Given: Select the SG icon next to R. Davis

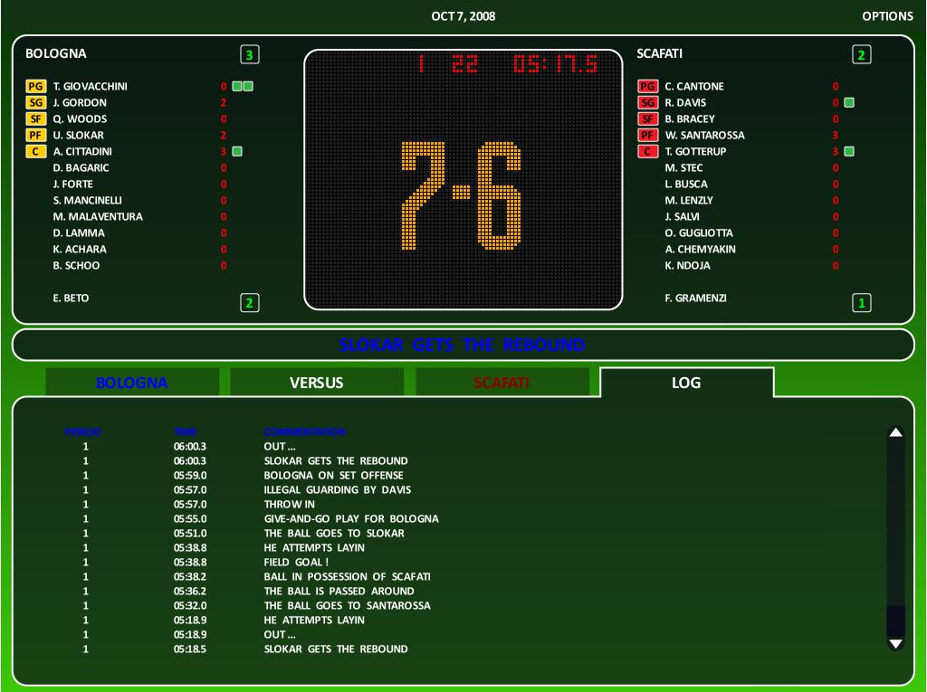Looking at the screenshot, I should (x=648, y=102).
